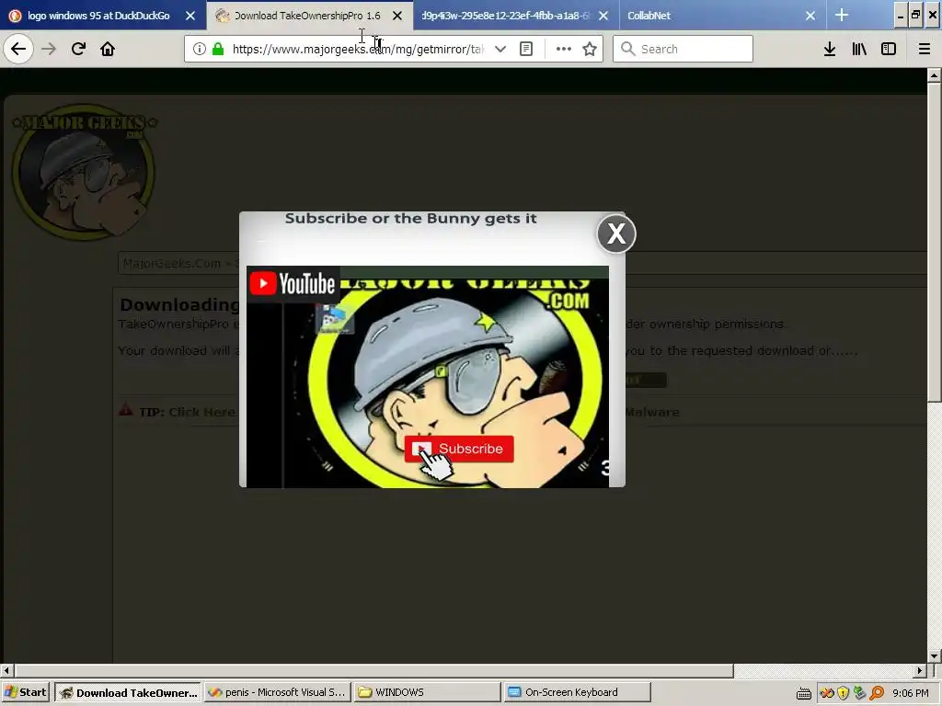Click the MajorGeeks.Com breadcrumb link
The image size is (942, 706).
coord(172,263)
